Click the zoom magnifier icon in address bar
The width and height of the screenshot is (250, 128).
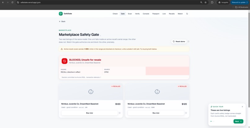[x=201, y=2]
